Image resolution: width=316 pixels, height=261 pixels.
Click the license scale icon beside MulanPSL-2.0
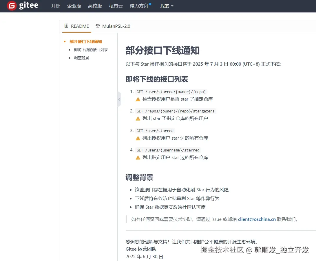(x=98, y=26)
